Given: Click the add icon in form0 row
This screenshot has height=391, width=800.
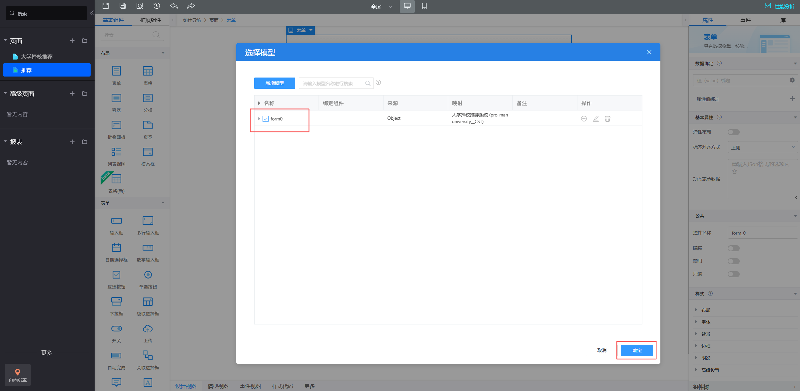Looking at the screenshot, I should 584,119.
